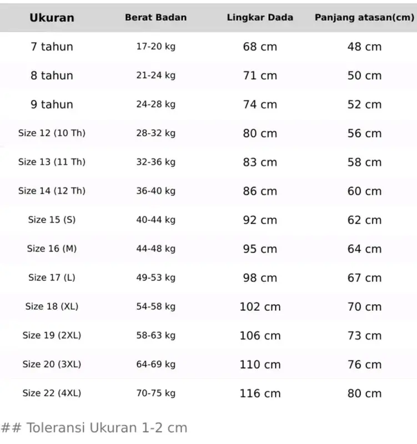Select the Size 22 (4XL) row label
The height and width of the screenshot is (444, 417).
click(x=52, y=393)
